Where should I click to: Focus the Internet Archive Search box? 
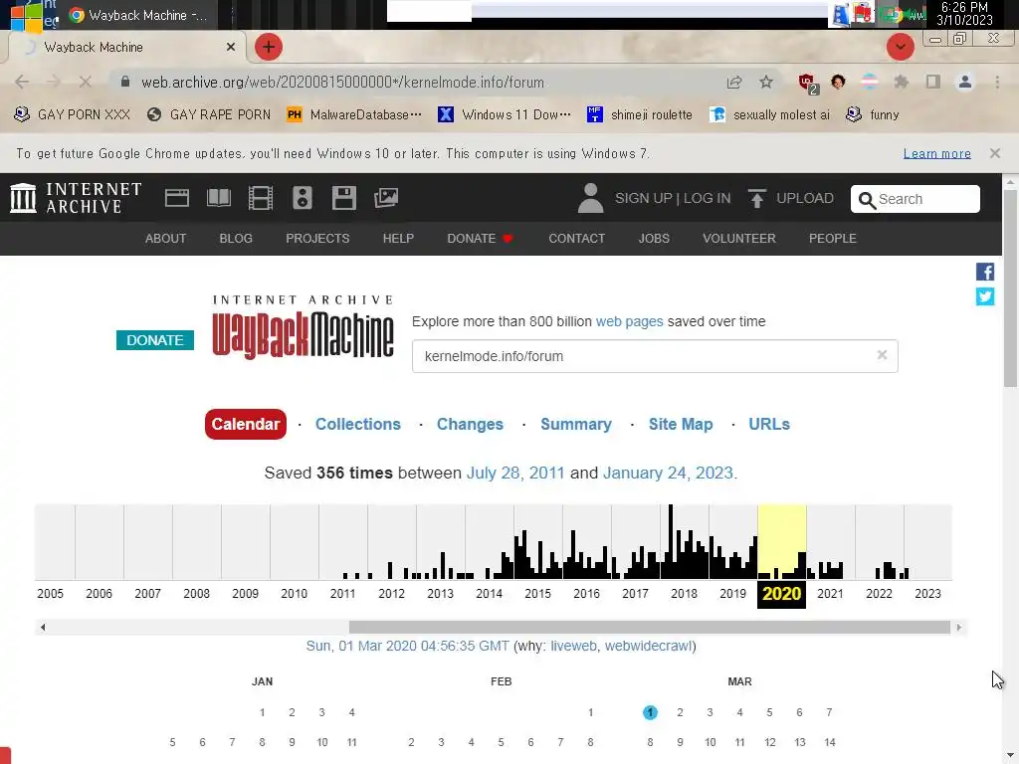pyautogui.click(x=916, y=199)
